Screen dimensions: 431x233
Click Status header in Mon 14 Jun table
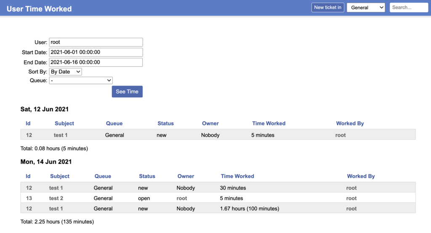point(147,176)
